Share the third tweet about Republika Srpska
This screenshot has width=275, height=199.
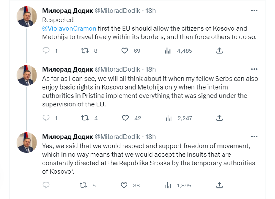(220, 185)
